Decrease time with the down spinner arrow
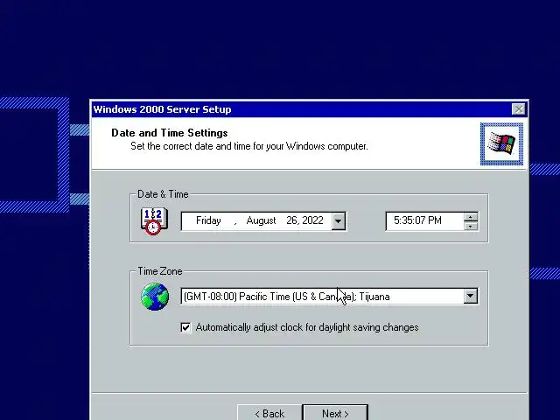 pyautogui.click(x=471, y=226)
